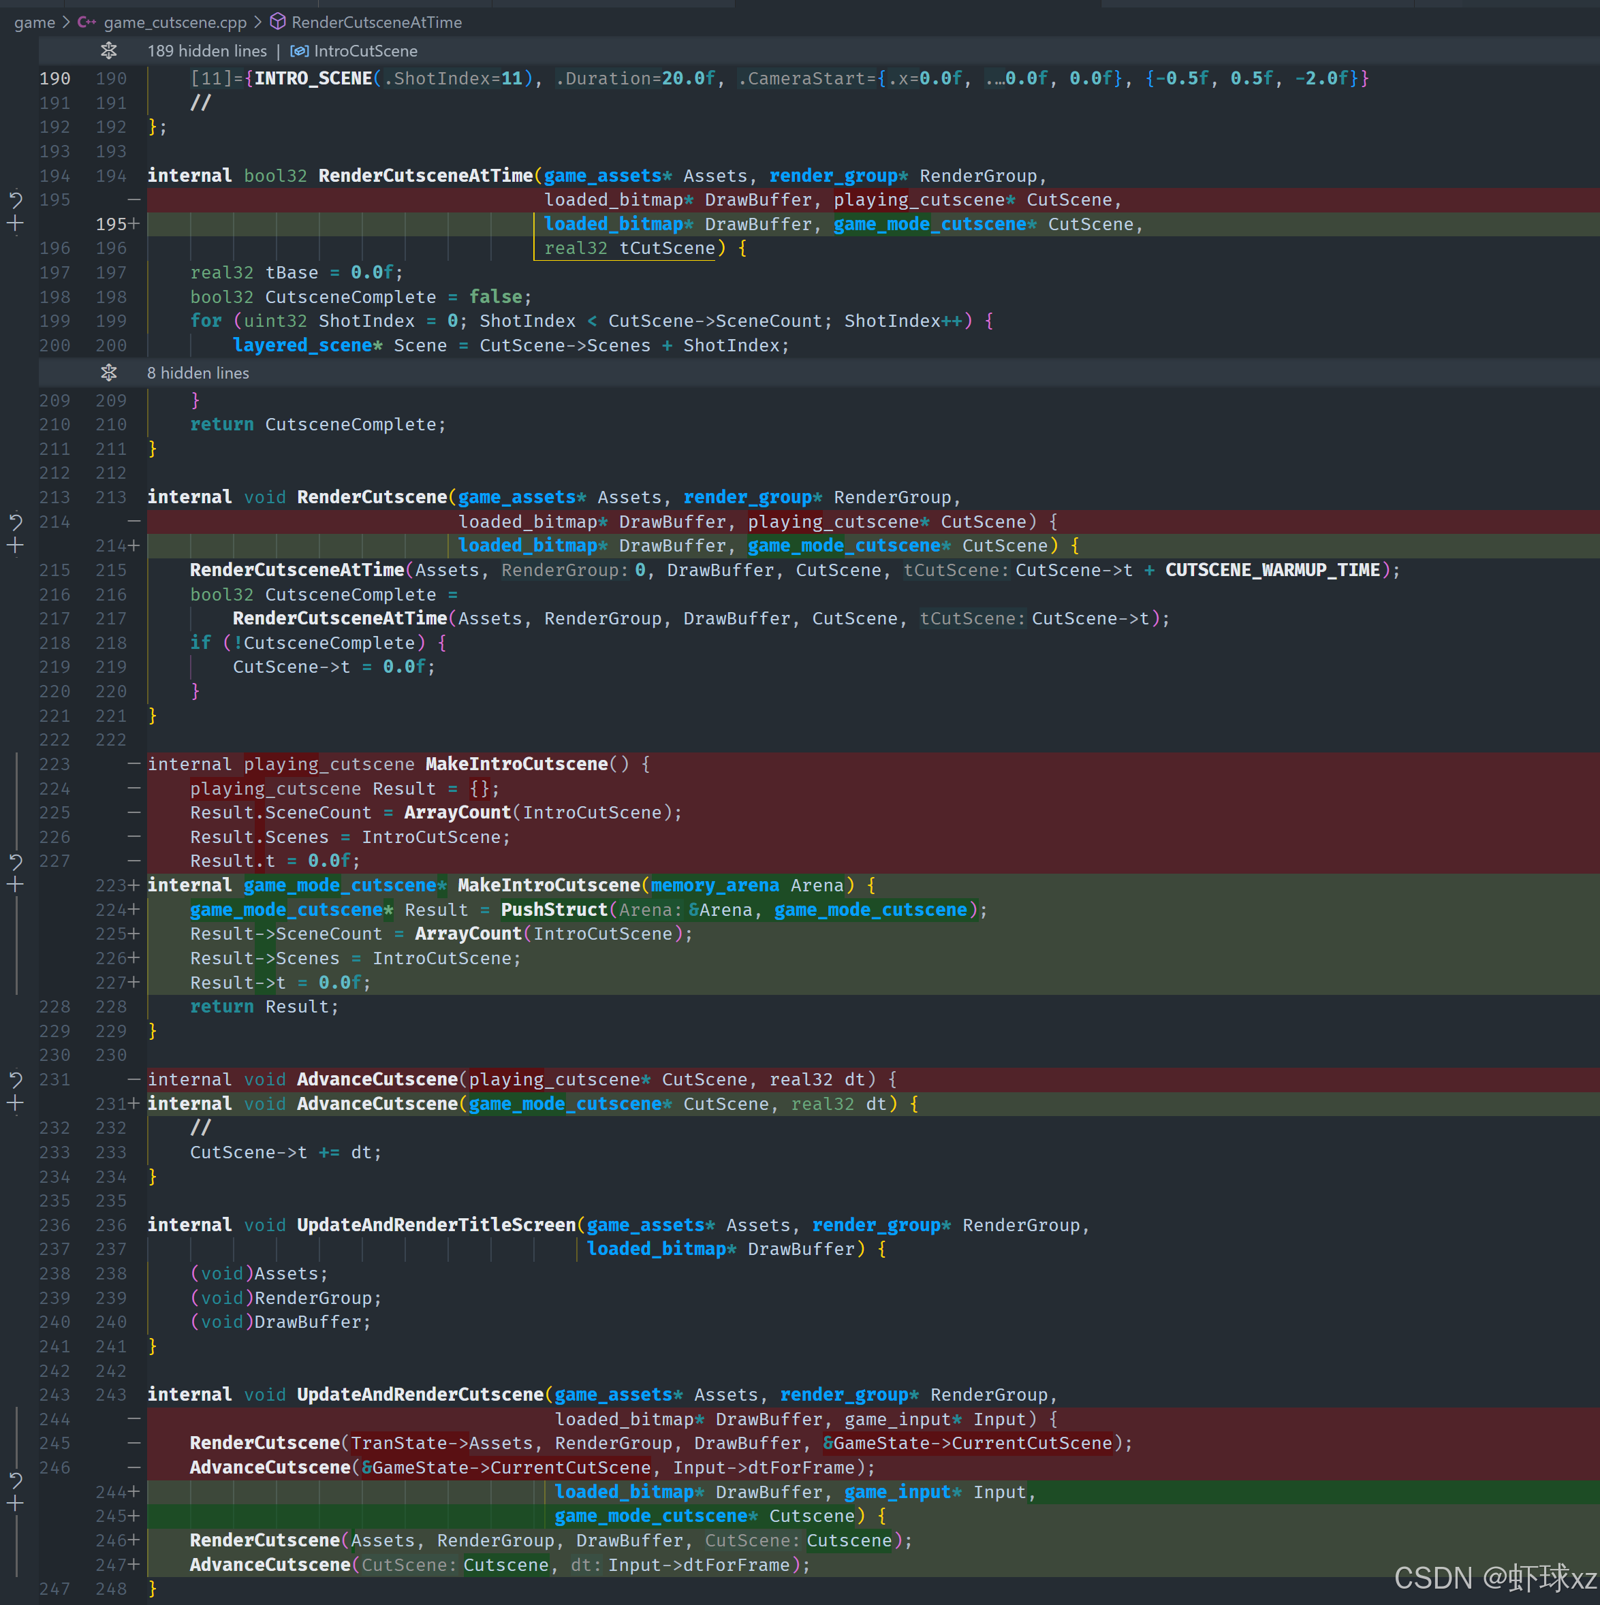Click the '189 hidden lines' label
Viewport: 1600px width, 1605px height.
(207, 50)
